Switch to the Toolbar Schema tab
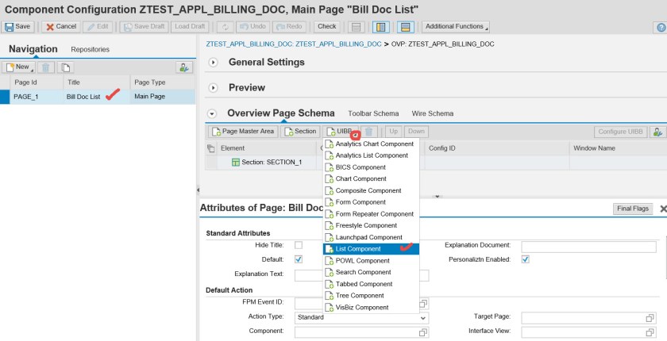667x341 pixels. (373, 114)
